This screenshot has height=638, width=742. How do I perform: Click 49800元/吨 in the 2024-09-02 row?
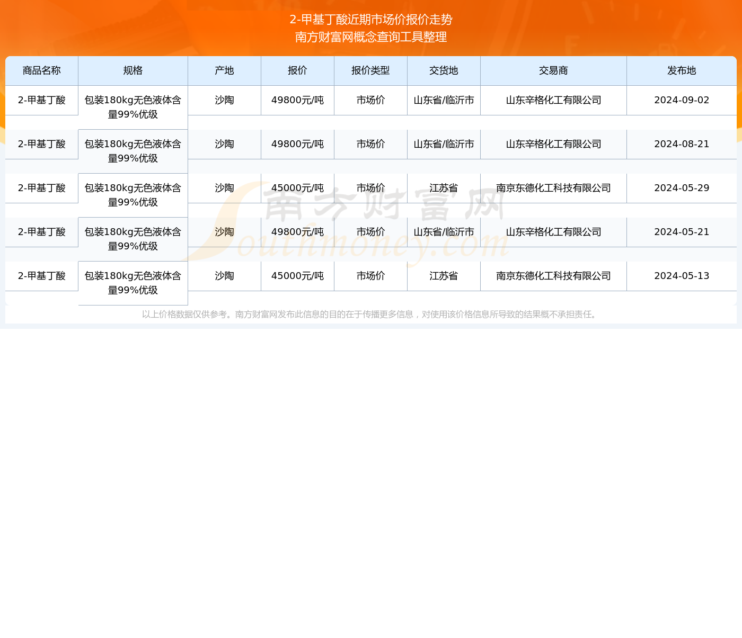pyautogui.click(x=298, y=100)
